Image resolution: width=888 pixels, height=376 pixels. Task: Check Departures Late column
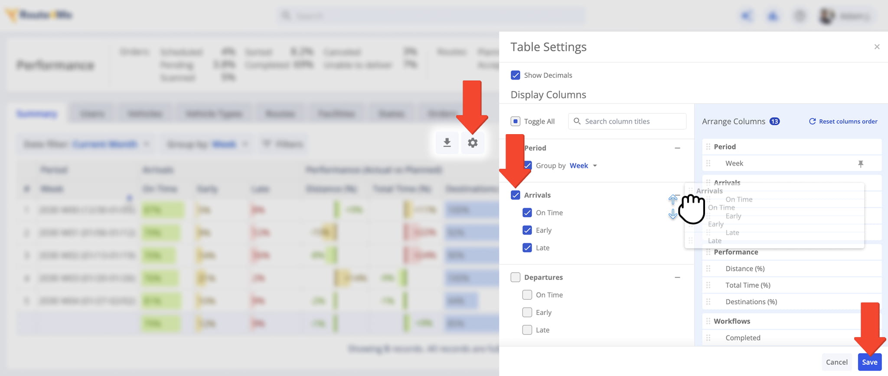(x=527, y=330)
